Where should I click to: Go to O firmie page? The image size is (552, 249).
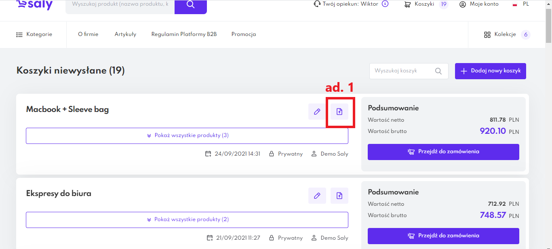tap(88, 34)
